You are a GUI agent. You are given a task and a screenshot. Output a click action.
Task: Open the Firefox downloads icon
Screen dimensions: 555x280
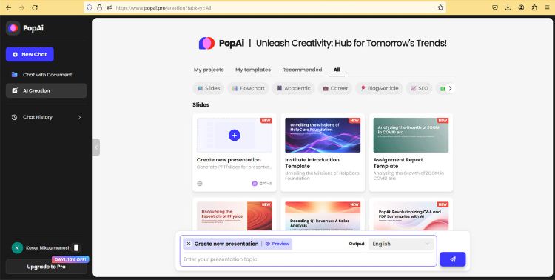508,7
